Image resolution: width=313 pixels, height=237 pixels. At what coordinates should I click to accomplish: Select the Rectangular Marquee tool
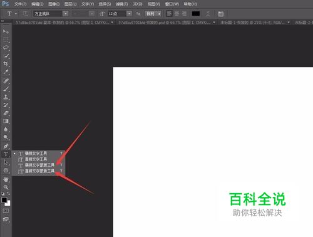(6, 39)
